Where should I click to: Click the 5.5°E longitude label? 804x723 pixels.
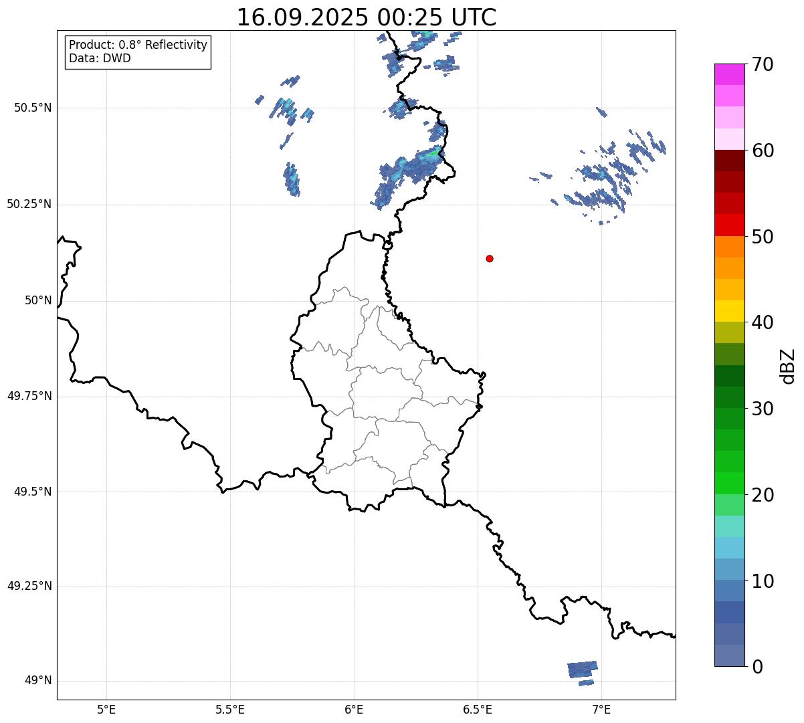pyautogui.click(x=230, y=710)
